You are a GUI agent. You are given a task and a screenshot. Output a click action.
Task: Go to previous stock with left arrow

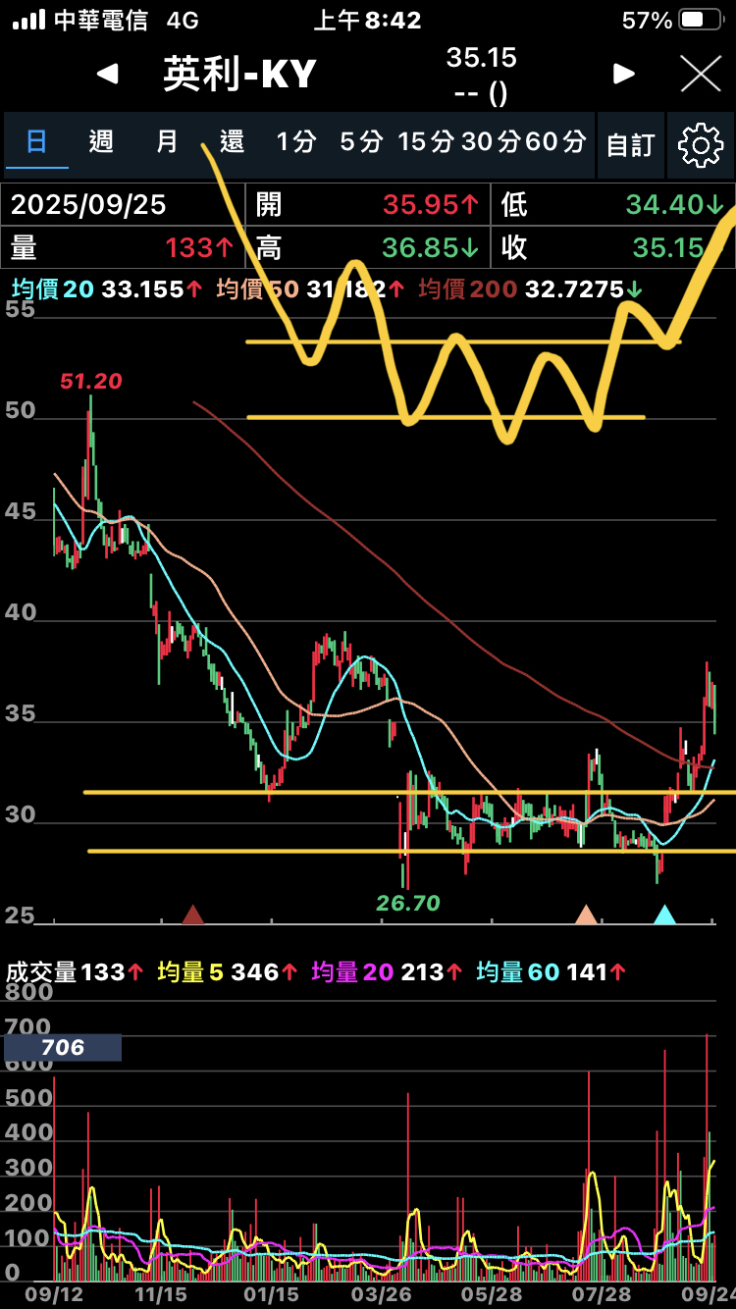[108, 74]
